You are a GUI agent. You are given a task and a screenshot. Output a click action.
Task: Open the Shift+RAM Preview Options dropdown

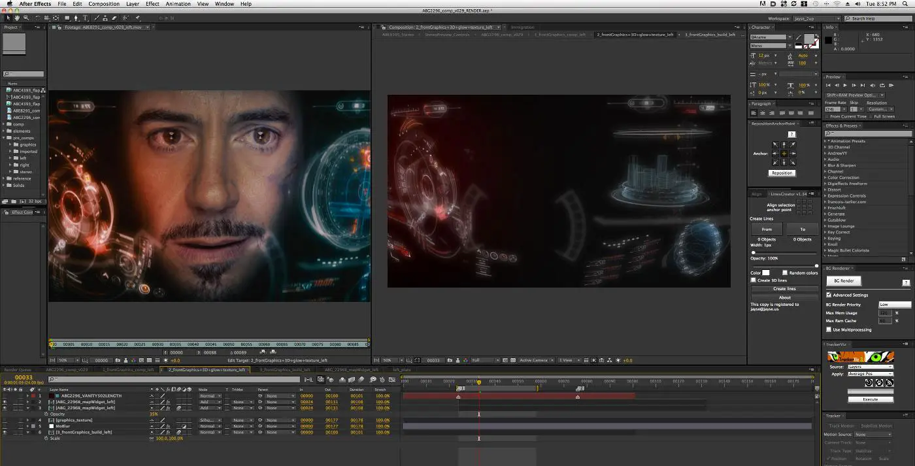click(x=855, y=95)
